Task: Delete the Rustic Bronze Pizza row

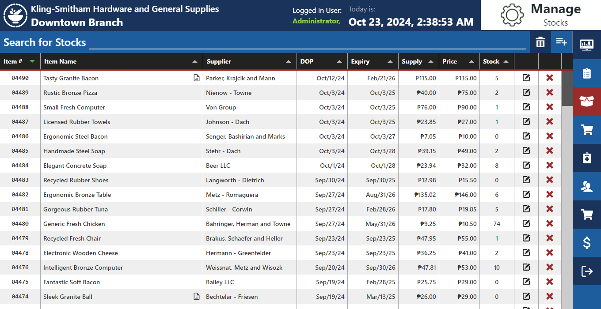Action: [549, 93]
